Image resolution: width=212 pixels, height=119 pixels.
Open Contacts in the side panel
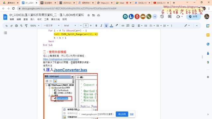[208, 53]
